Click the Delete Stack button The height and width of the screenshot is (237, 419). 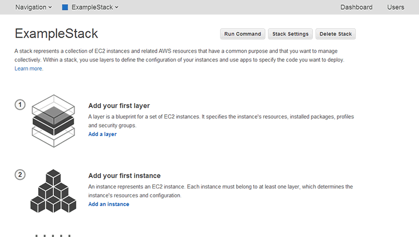336,34
